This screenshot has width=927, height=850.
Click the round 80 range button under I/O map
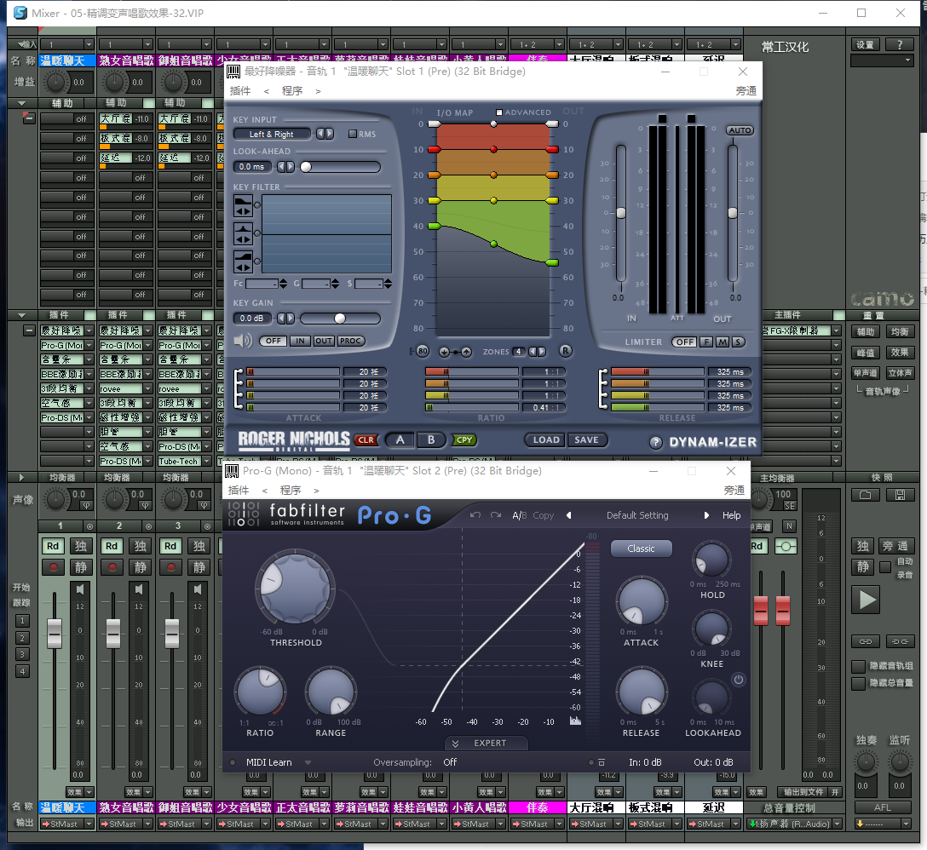coord(422,351)
